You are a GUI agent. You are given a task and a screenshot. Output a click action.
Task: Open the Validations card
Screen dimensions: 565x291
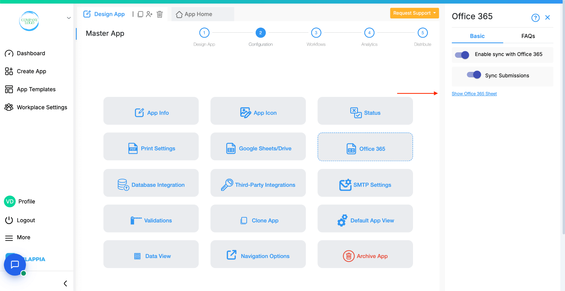(x=151, y=218)
